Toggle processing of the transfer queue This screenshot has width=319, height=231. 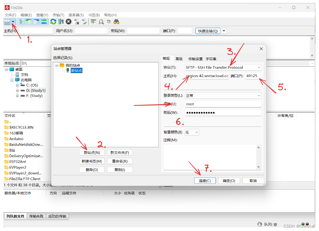[x=61, y=22]
